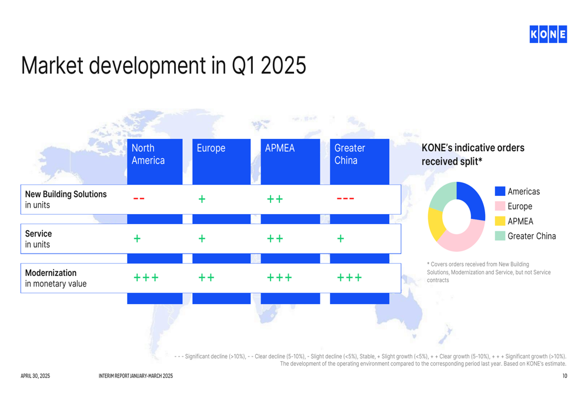Viewport: 588px width, 403px height.
Task: Select the Service rating for Europe
Action: [202, 238]
